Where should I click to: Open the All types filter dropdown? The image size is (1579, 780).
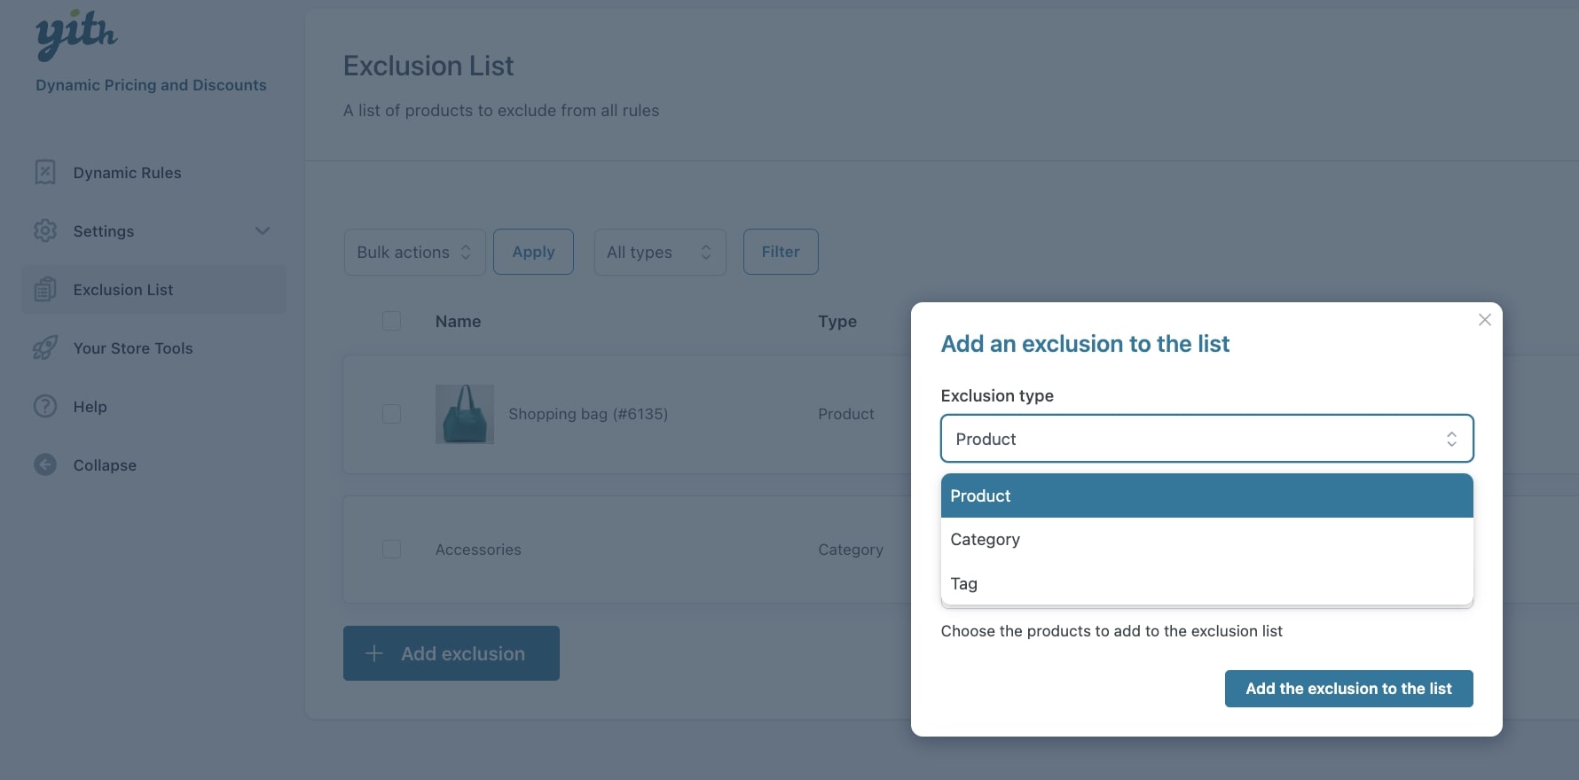tap(659, 252)
